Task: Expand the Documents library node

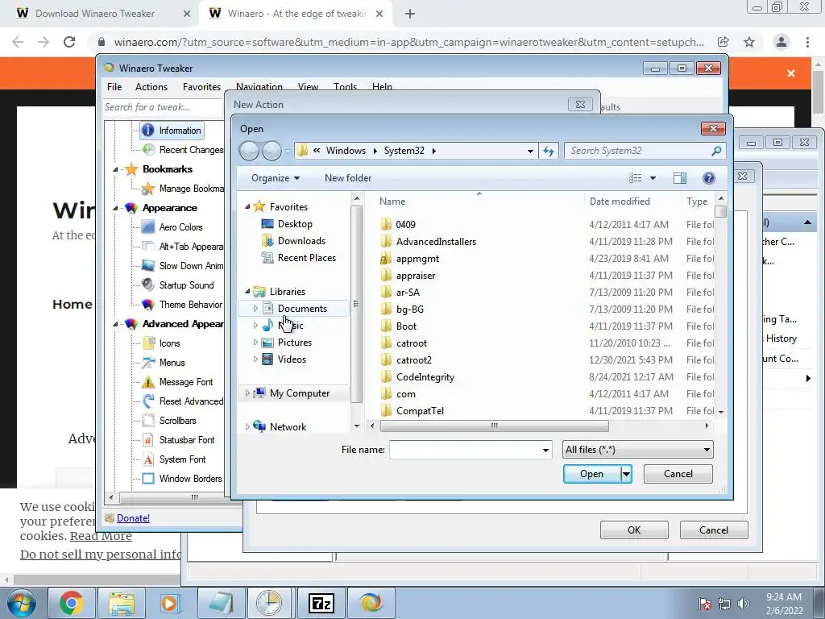Action: pos(255,309)
